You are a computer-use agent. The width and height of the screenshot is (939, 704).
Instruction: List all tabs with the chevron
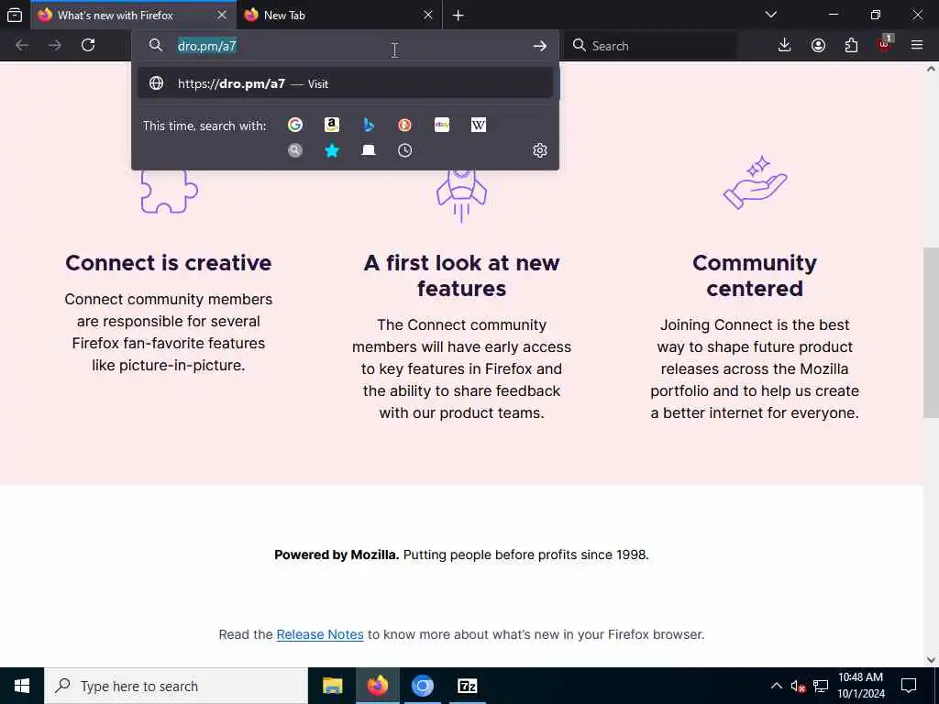(x=771, y=15)
